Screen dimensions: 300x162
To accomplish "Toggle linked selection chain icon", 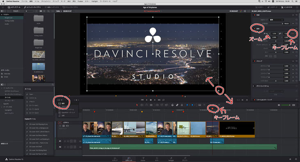I will click(177, 105).
